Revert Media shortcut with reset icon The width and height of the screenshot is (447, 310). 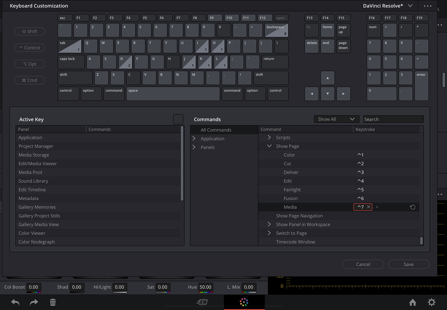click(x=413, y=207)
